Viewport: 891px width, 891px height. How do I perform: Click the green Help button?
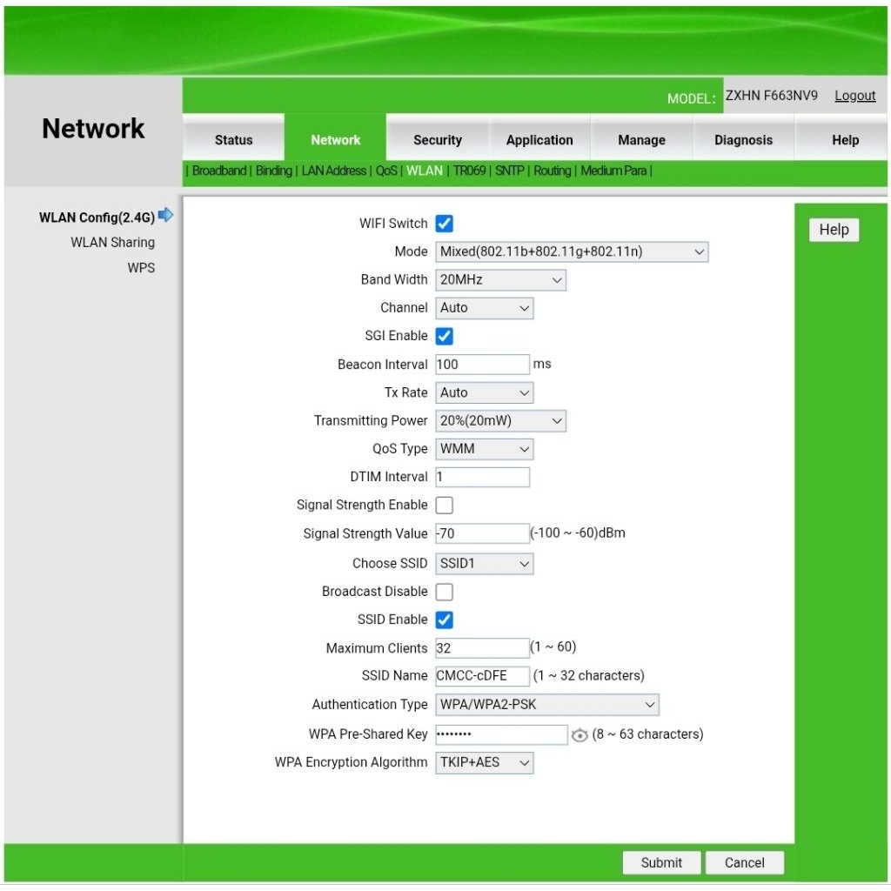pyautogui.click(x=834, y=230)
